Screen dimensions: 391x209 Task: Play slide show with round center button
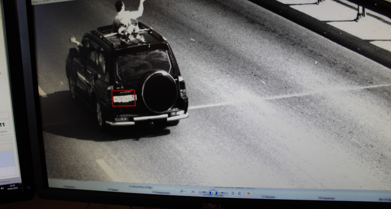click(x=213, y=192)
